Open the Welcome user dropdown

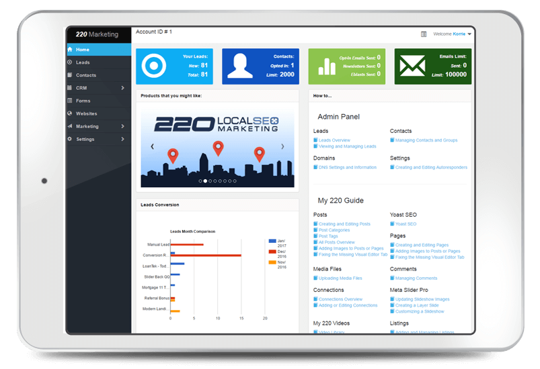[453, 34]
